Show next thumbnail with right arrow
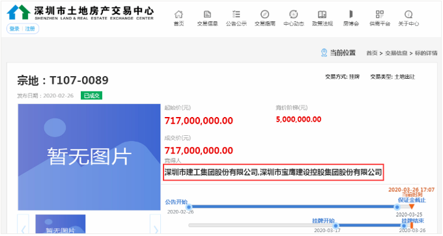This screenshot has width=443, height=236. pyautogui.click(x=155, y=224)
